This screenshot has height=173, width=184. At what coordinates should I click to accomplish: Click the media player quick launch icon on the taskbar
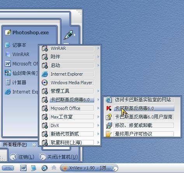click(x=44, y=168)
